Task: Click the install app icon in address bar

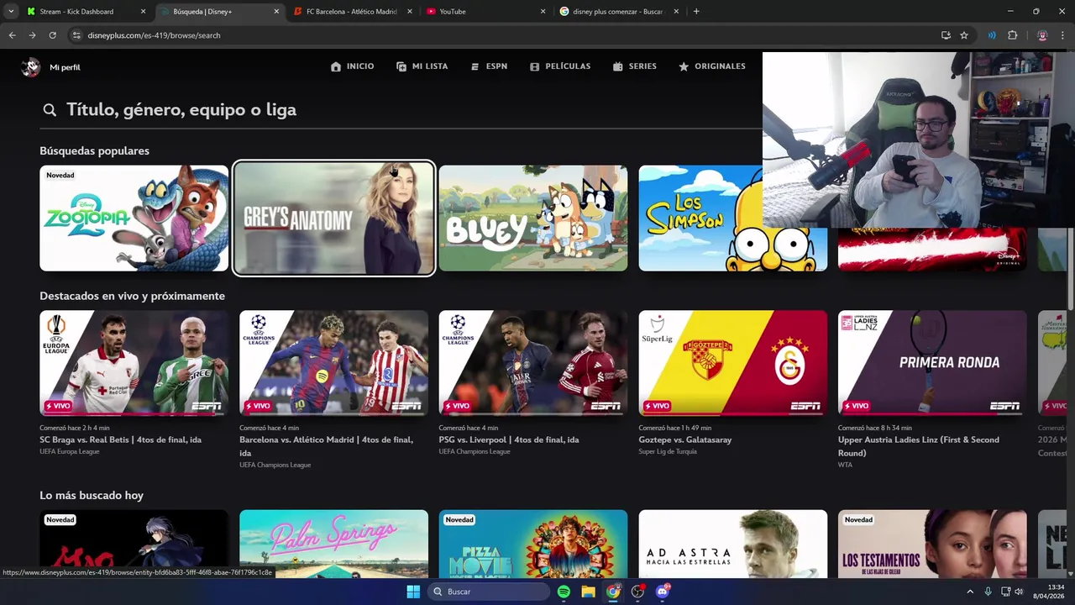Action: tap(946, 35)
